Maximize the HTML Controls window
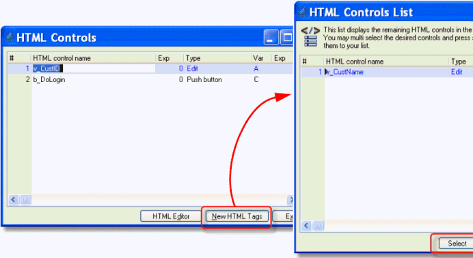473x258 pixels. pos(286,38)
